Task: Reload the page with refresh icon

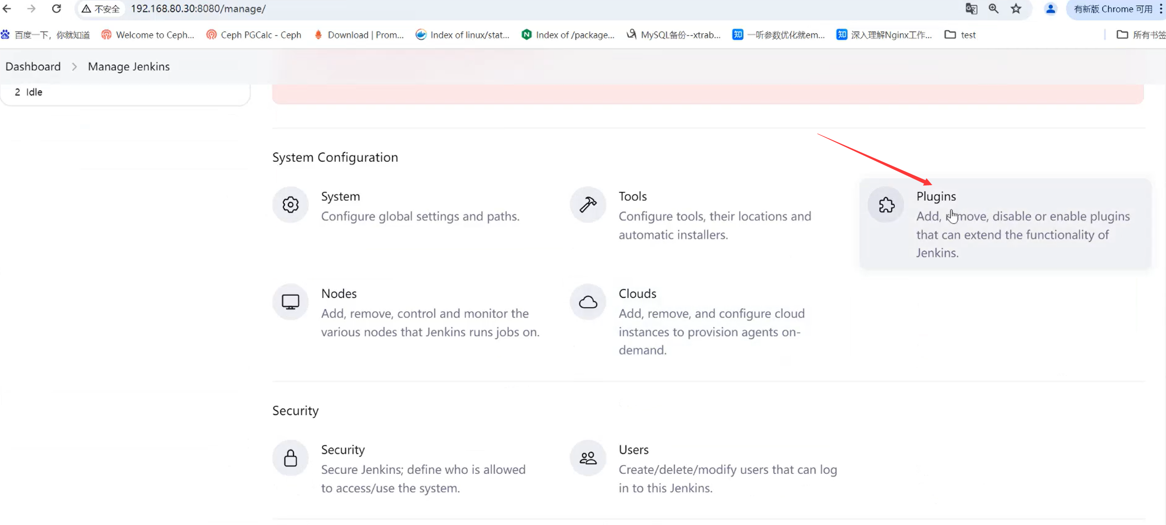Action: click(56, 9)
